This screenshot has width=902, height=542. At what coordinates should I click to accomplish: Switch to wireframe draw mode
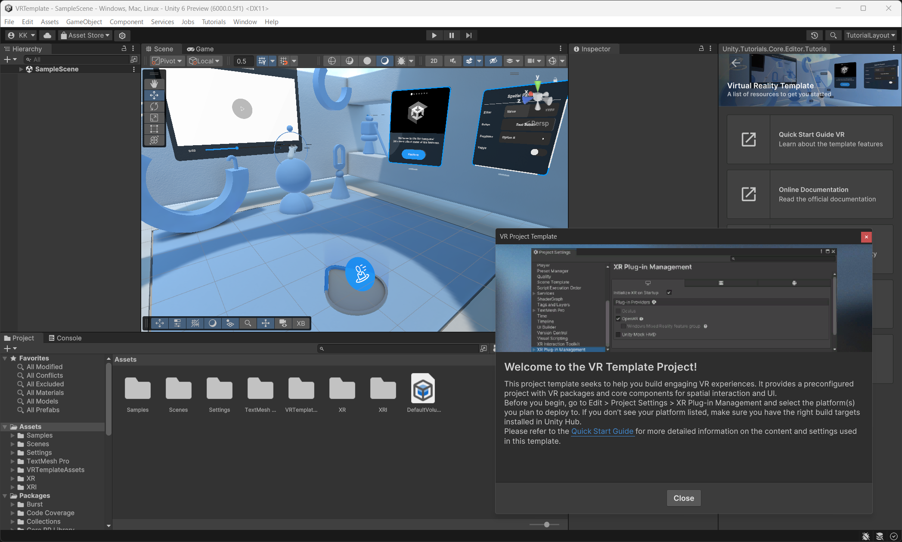click(x=332, y=61)
